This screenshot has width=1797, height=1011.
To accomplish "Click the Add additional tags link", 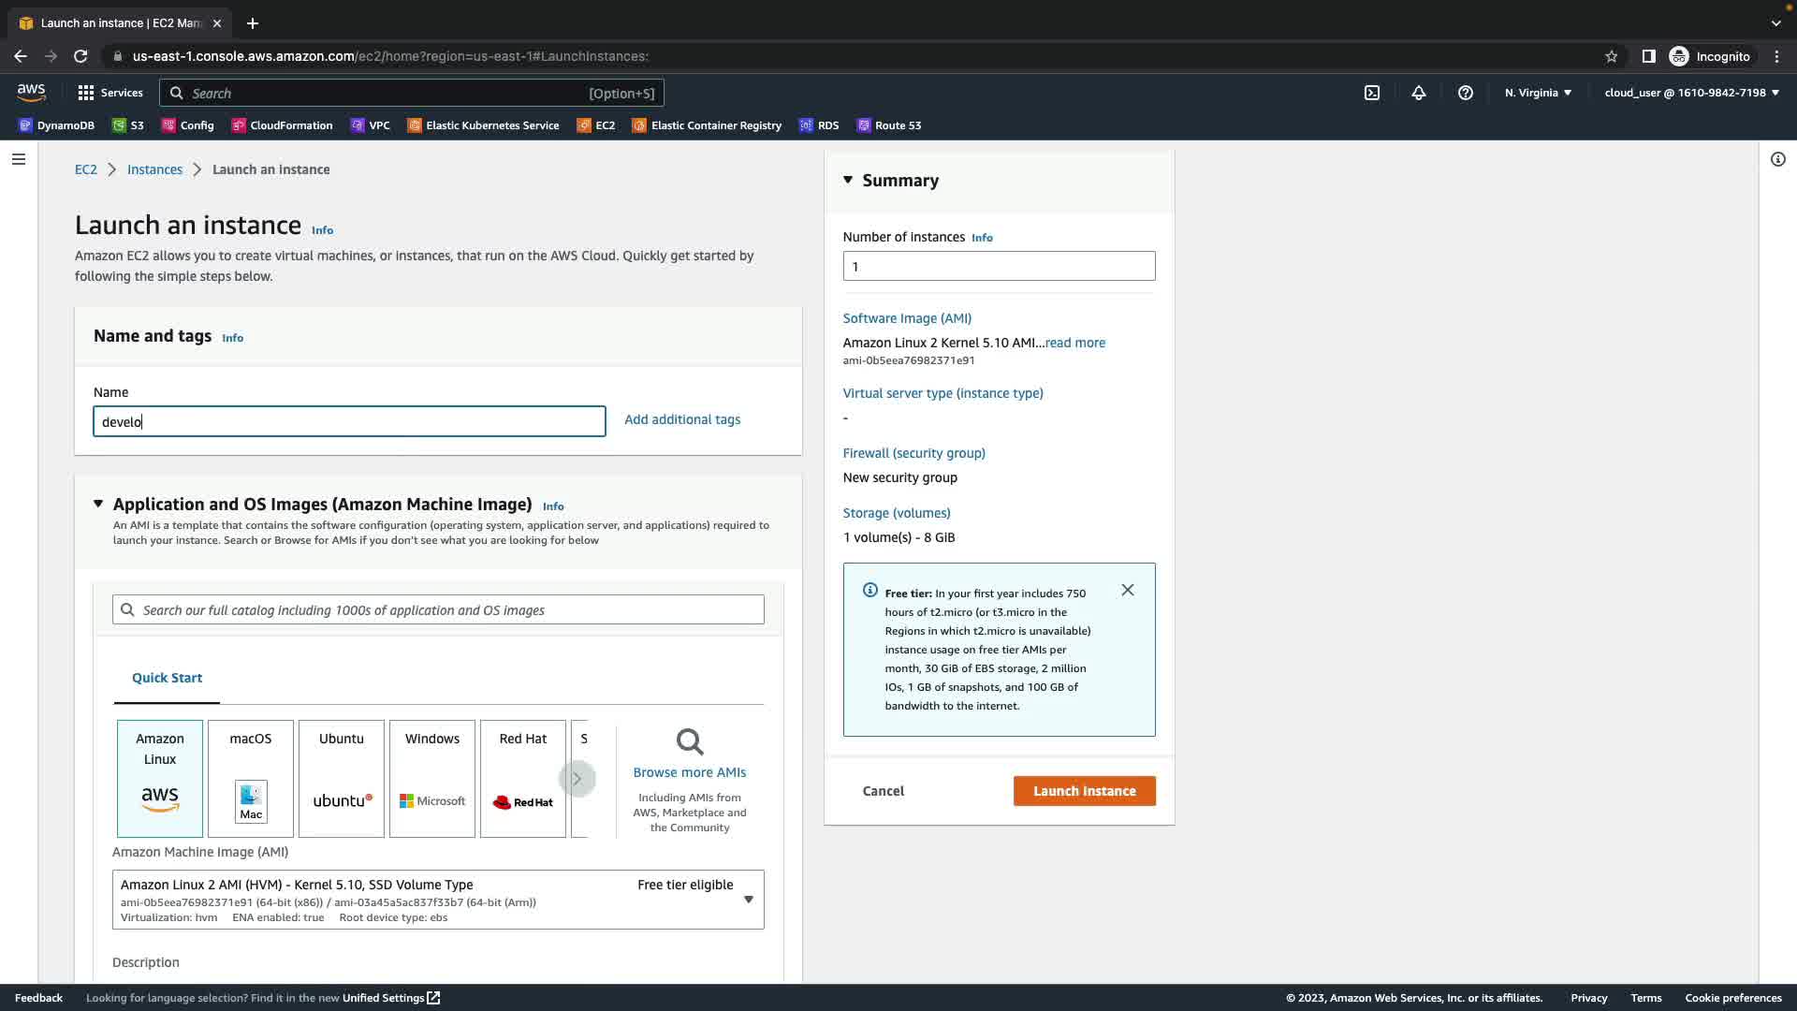I will coord(682,419).
